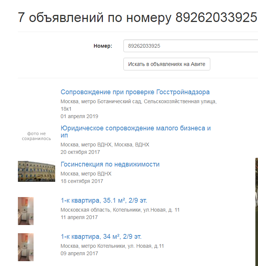Click the thumbnail of the 34 м² apartment
The image size is (258, 266).
[26, 247]
